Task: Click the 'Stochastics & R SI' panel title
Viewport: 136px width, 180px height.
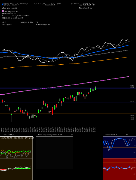Action: coord(116,135)
